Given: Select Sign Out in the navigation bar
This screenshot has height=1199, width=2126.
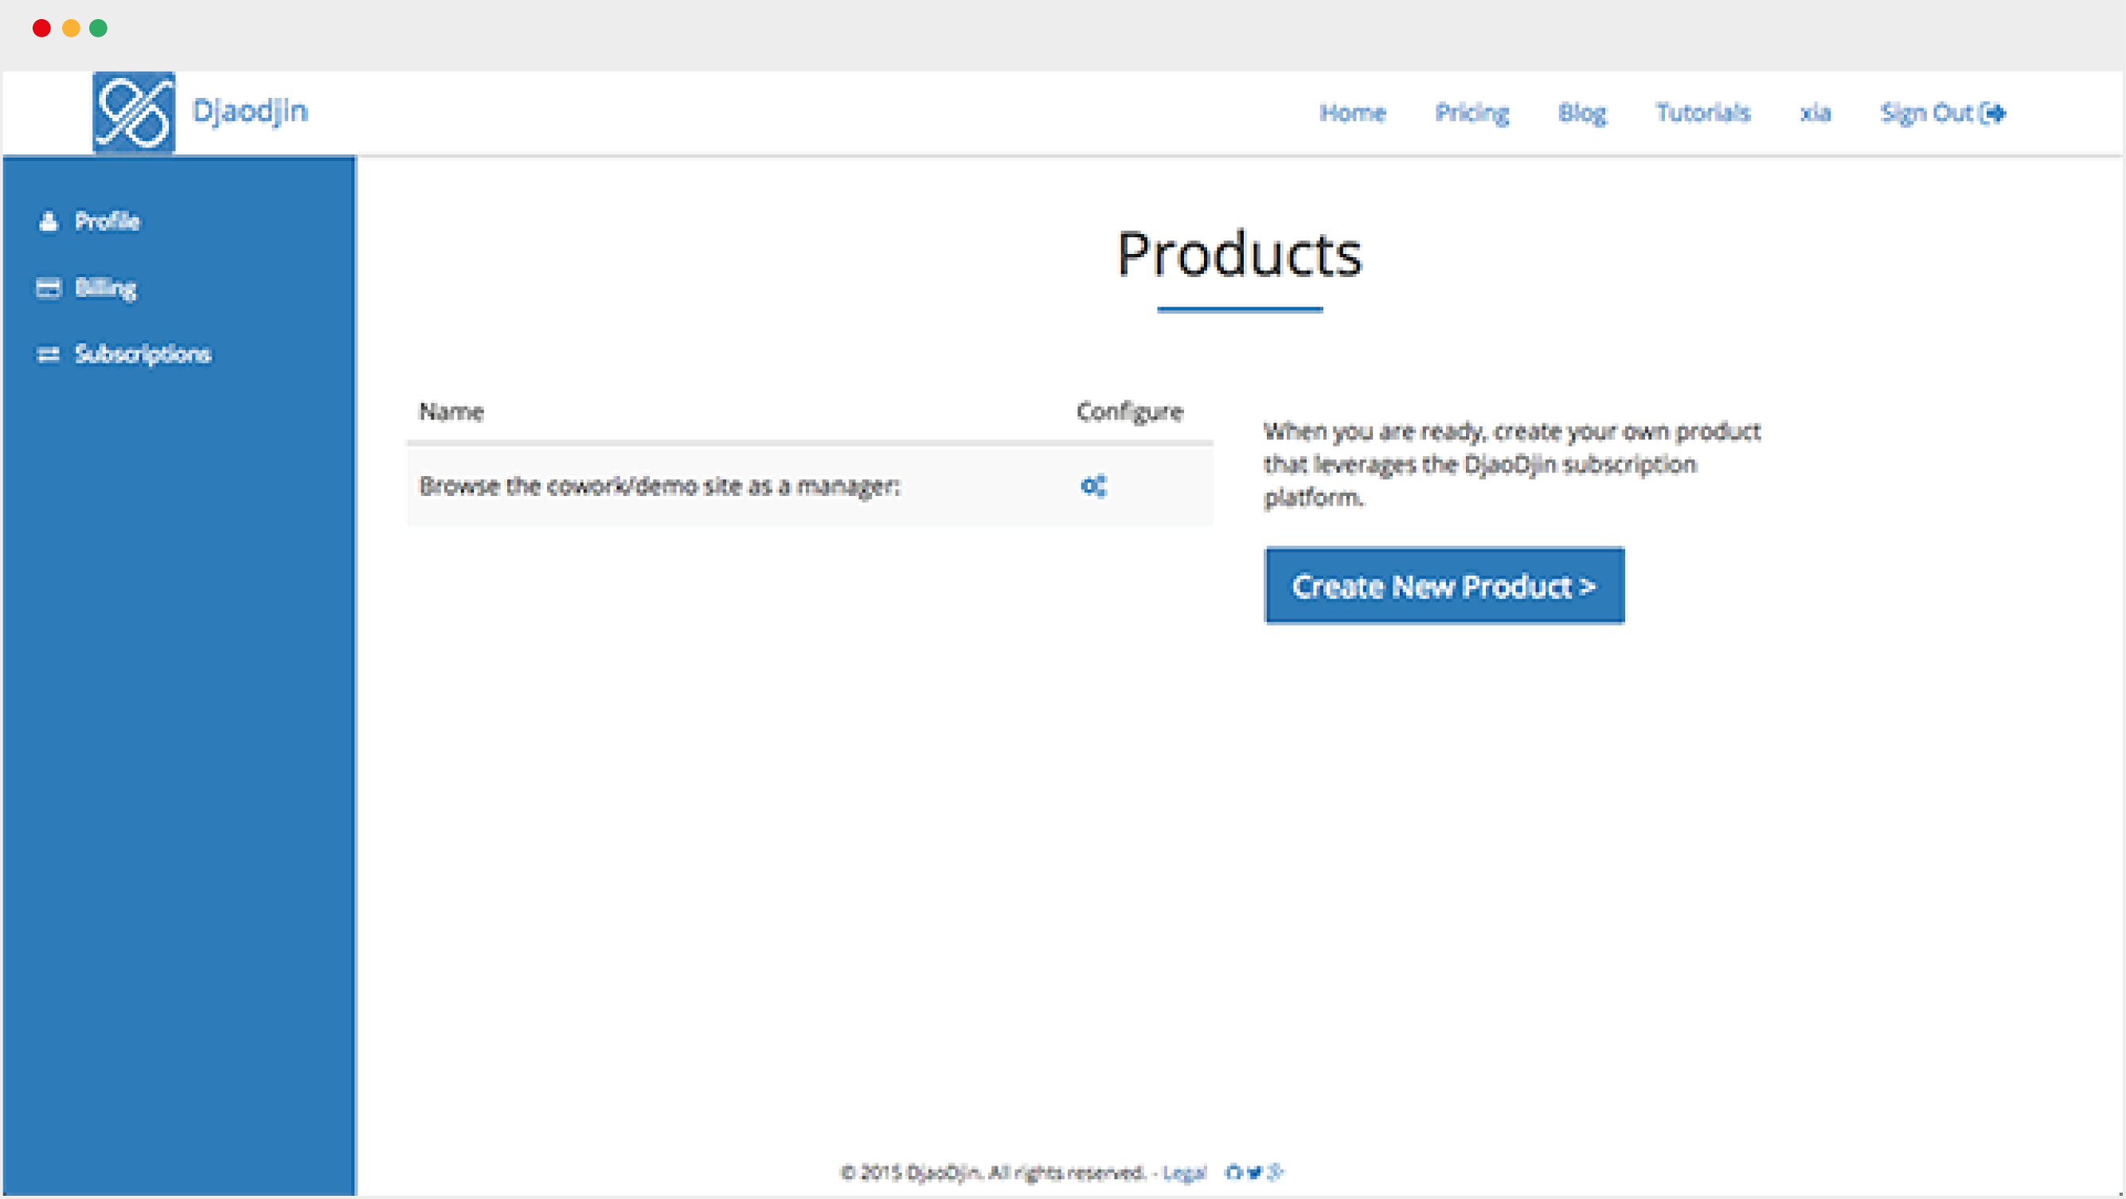Looking at the screenshot, I should click(x=1943, y=112).
